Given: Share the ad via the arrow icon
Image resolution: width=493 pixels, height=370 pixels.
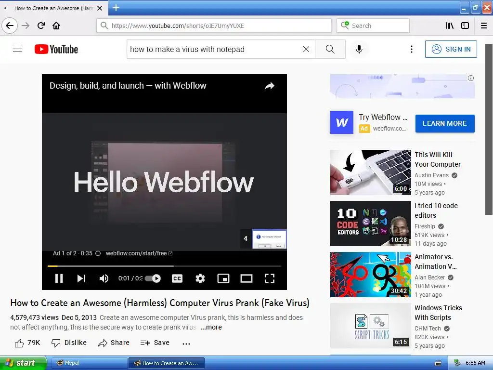Looking at the screenshot, I should click(270, 86).
